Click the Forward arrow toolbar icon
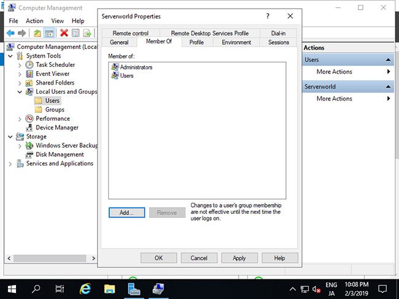Screen dimensions: 399x299 tap(22, 33)
